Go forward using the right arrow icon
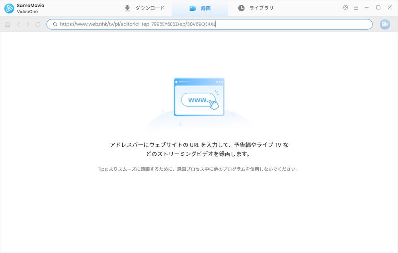398x253 pixels. pyautogui.click(x=28, y=24)
